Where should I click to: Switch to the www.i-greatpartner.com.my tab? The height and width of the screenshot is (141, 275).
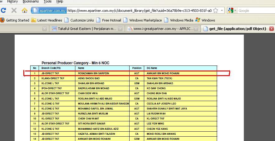point(162,29)
